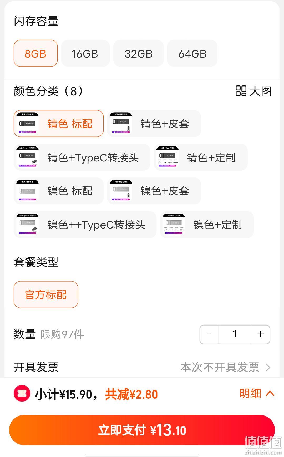Select the 64GB capacity
284x457 pixels.
192,53
